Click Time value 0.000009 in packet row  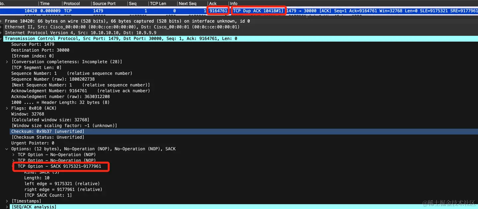click(x=50, y=11)
